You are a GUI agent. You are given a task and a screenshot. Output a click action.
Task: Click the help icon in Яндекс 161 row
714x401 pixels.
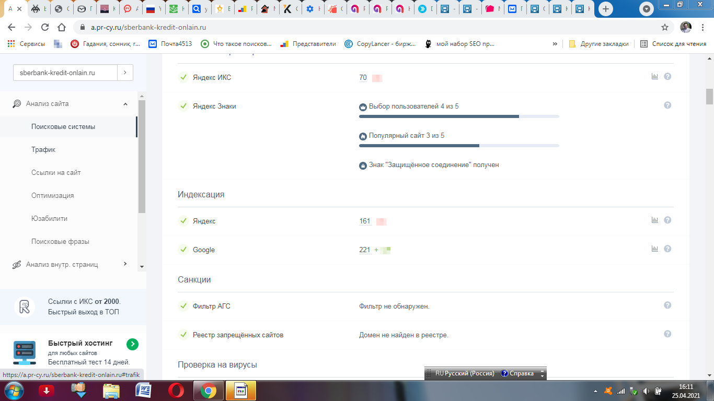(x=667, y=220)
